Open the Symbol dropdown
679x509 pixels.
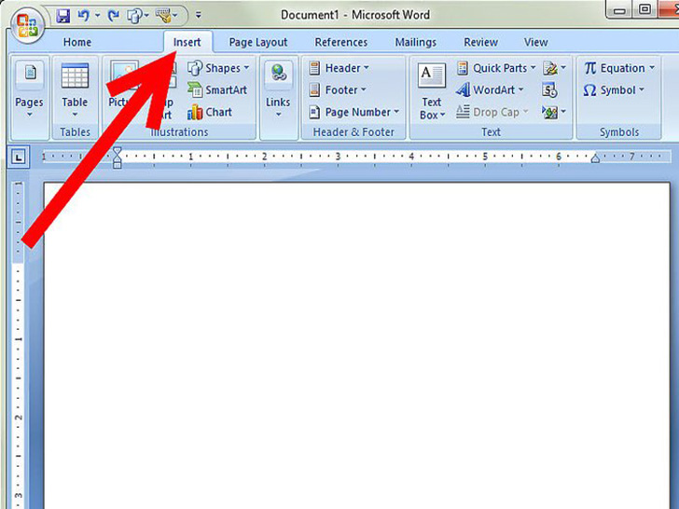(x=614, y=90)
